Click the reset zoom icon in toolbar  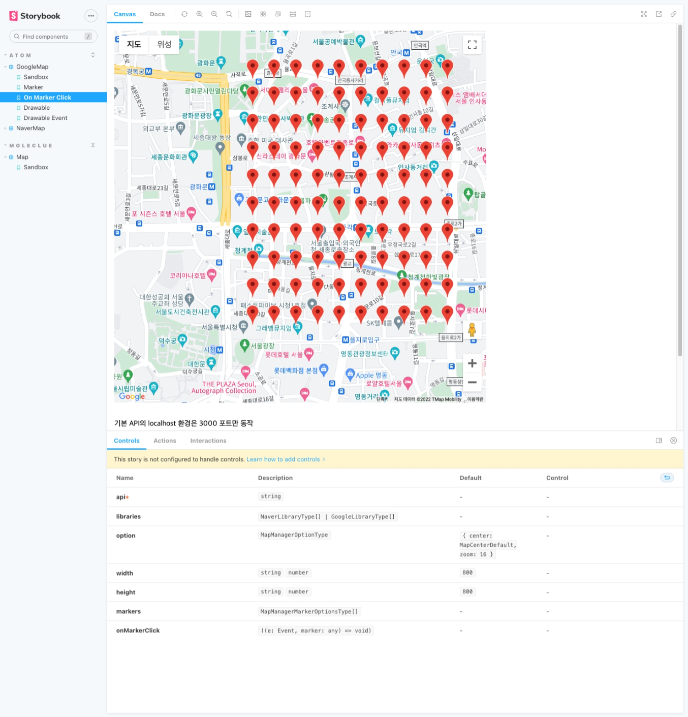click(229, 14)
